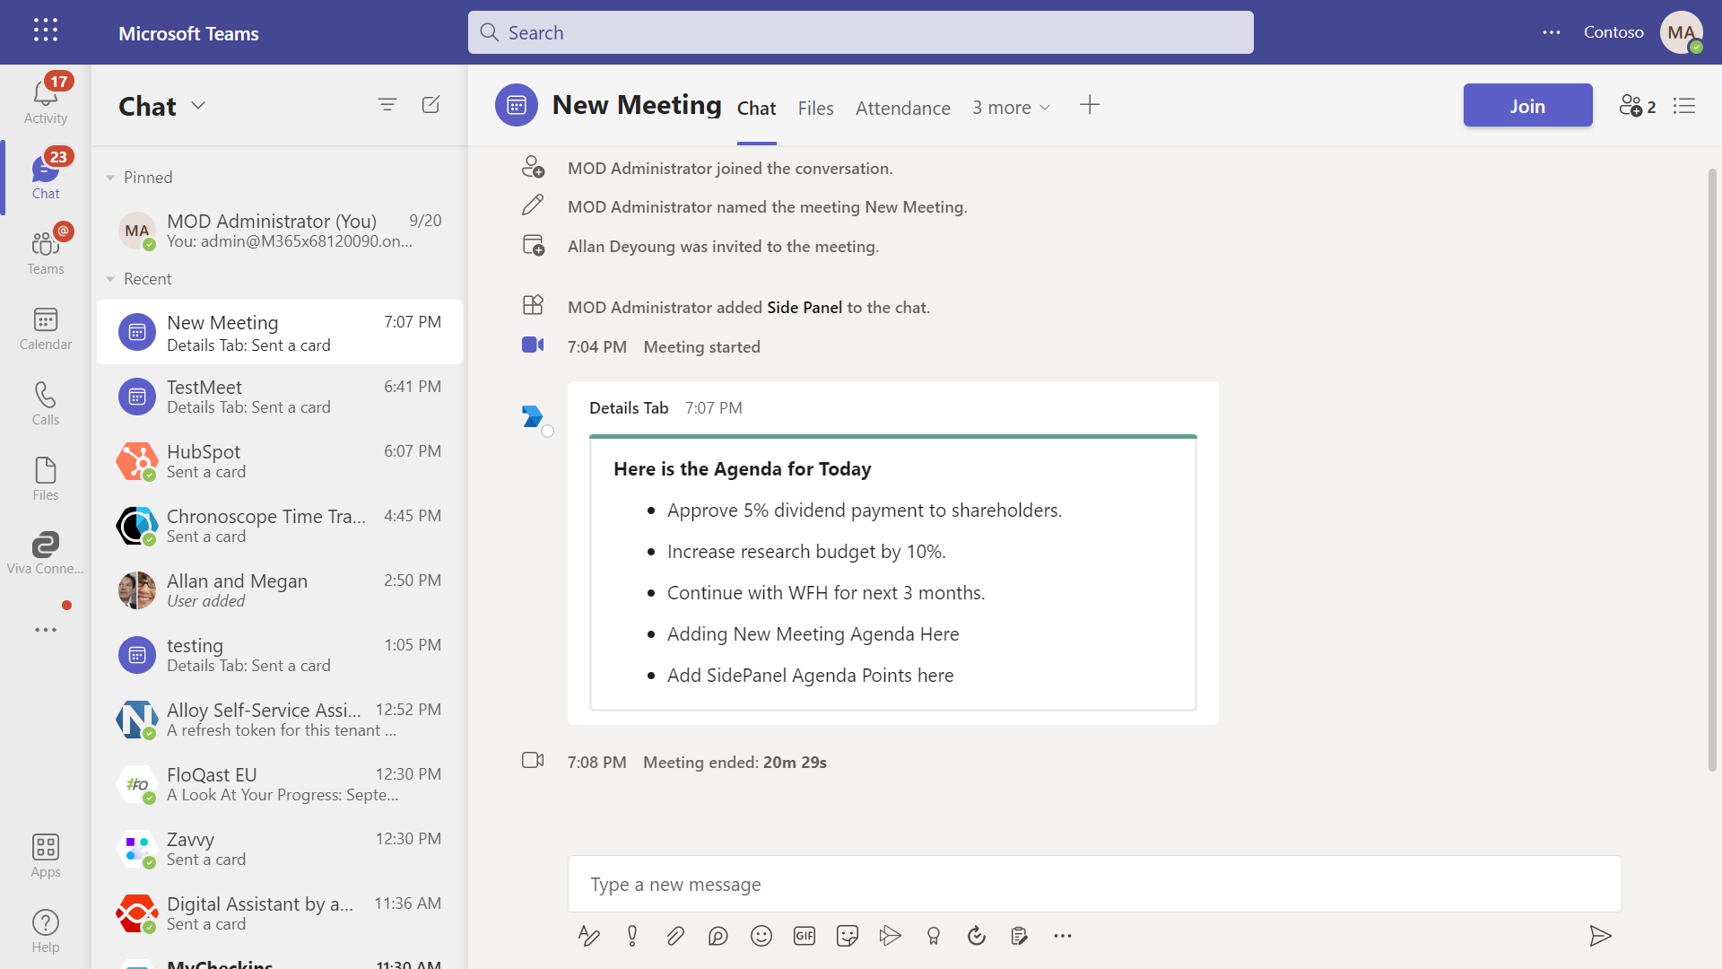Click Details Tab bot avatar icon

coord(533,416)
